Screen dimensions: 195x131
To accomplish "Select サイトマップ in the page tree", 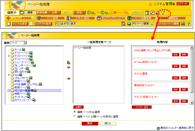I will pyautogui.click(x=21, y=97).
